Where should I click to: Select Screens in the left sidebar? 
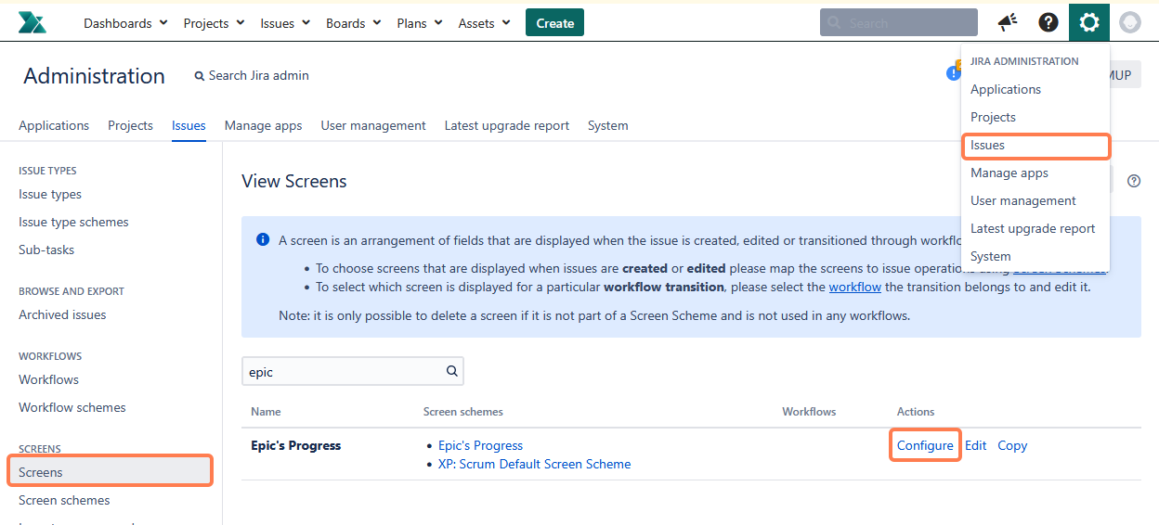coord(41,472)
